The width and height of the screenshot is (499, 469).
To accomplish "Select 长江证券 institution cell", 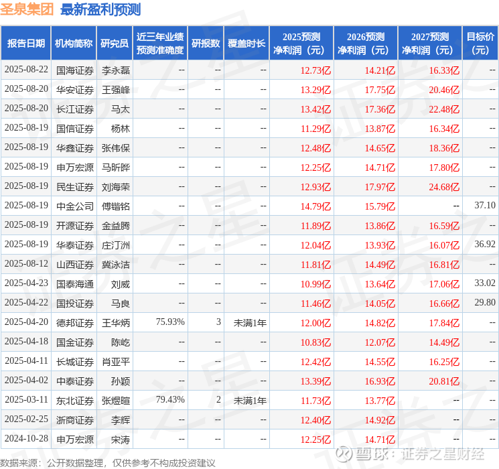I will [x=75, y=109].
